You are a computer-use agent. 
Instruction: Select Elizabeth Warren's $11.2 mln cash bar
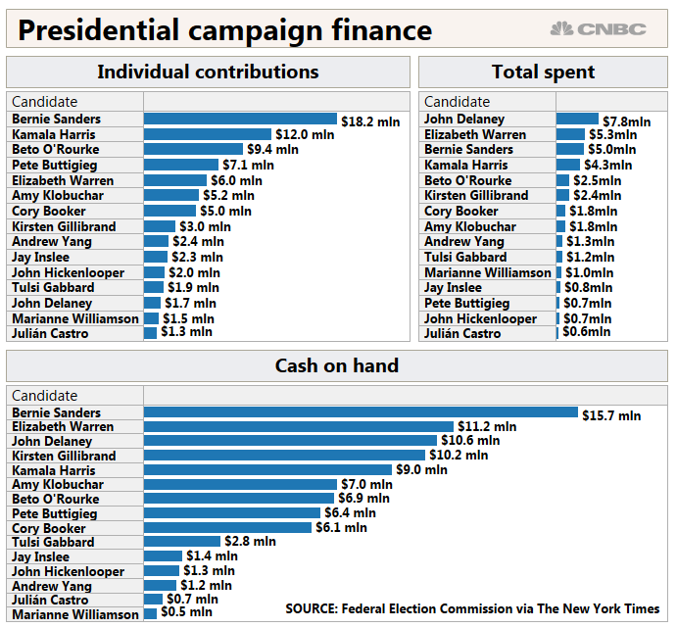[x=299, y=426]
